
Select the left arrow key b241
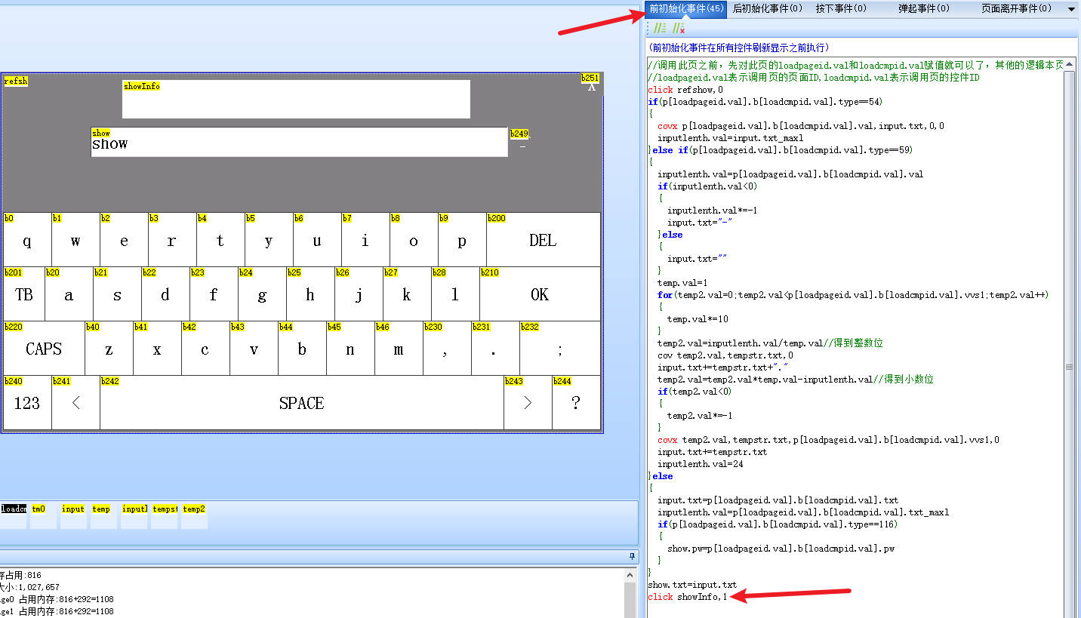75,403
